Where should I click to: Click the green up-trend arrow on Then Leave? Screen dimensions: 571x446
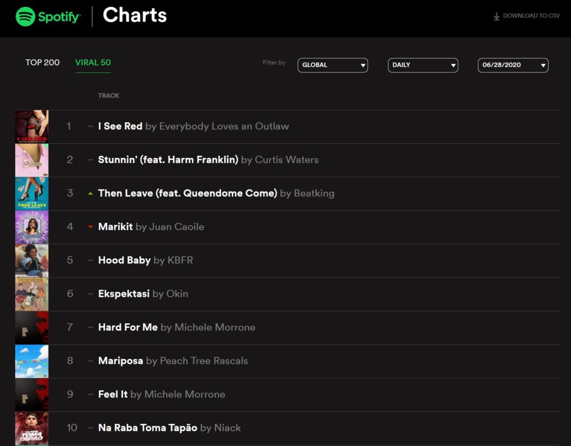tap(90, 193)
